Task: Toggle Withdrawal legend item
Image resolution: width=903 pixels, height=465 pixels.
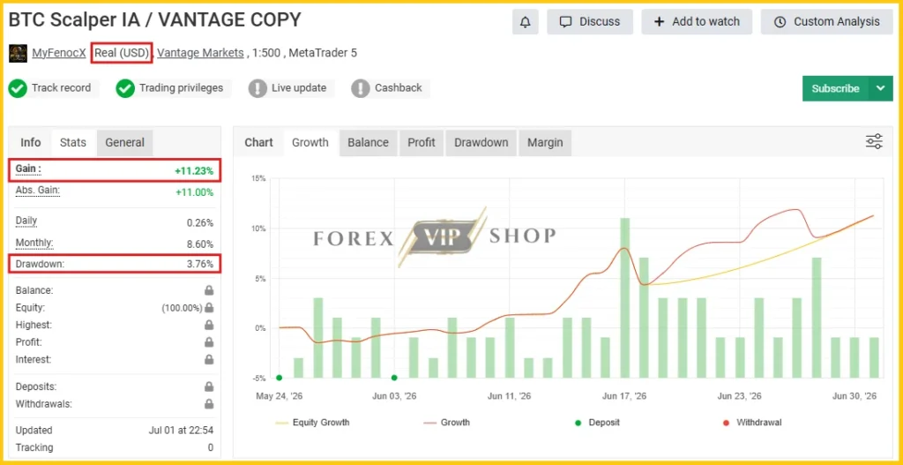Action: (x=751, y=423)
